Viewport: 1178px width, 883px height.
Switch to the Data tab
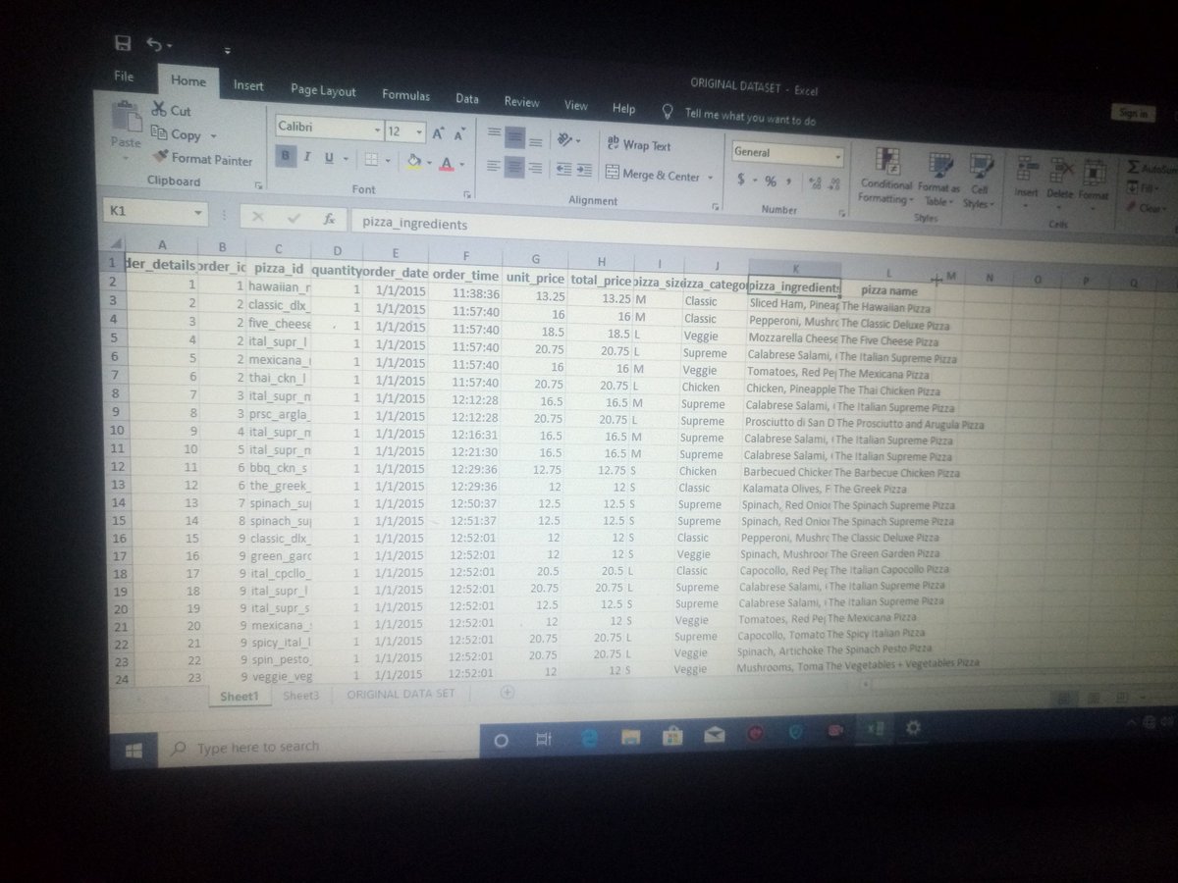467,98
